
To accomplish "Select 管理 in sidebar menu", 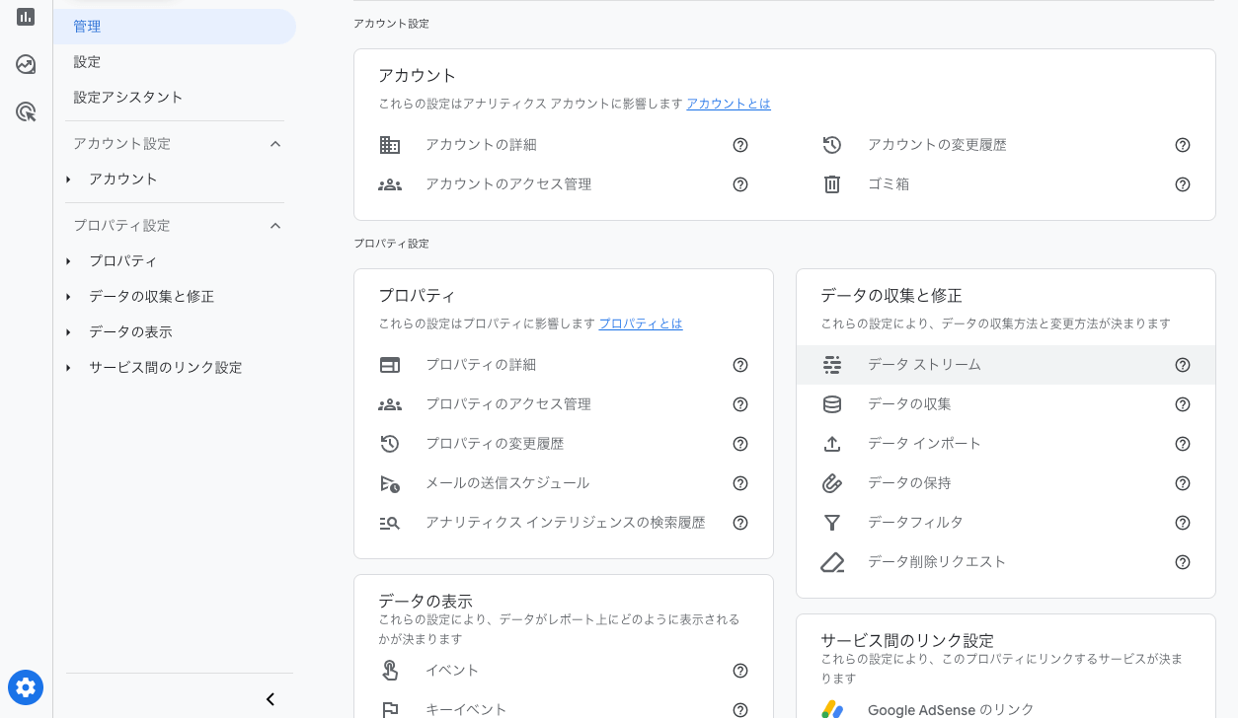I will pyautogui.click(x=175, y=27).
